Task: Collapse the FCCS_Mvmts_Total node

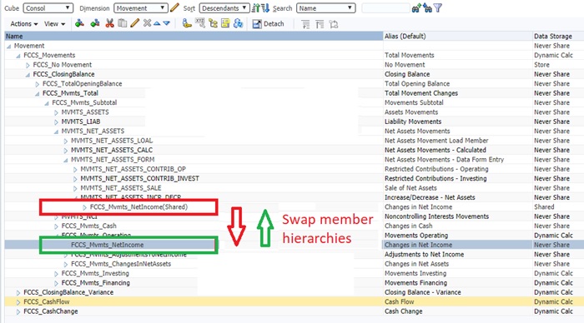Action: pos(37,94)
